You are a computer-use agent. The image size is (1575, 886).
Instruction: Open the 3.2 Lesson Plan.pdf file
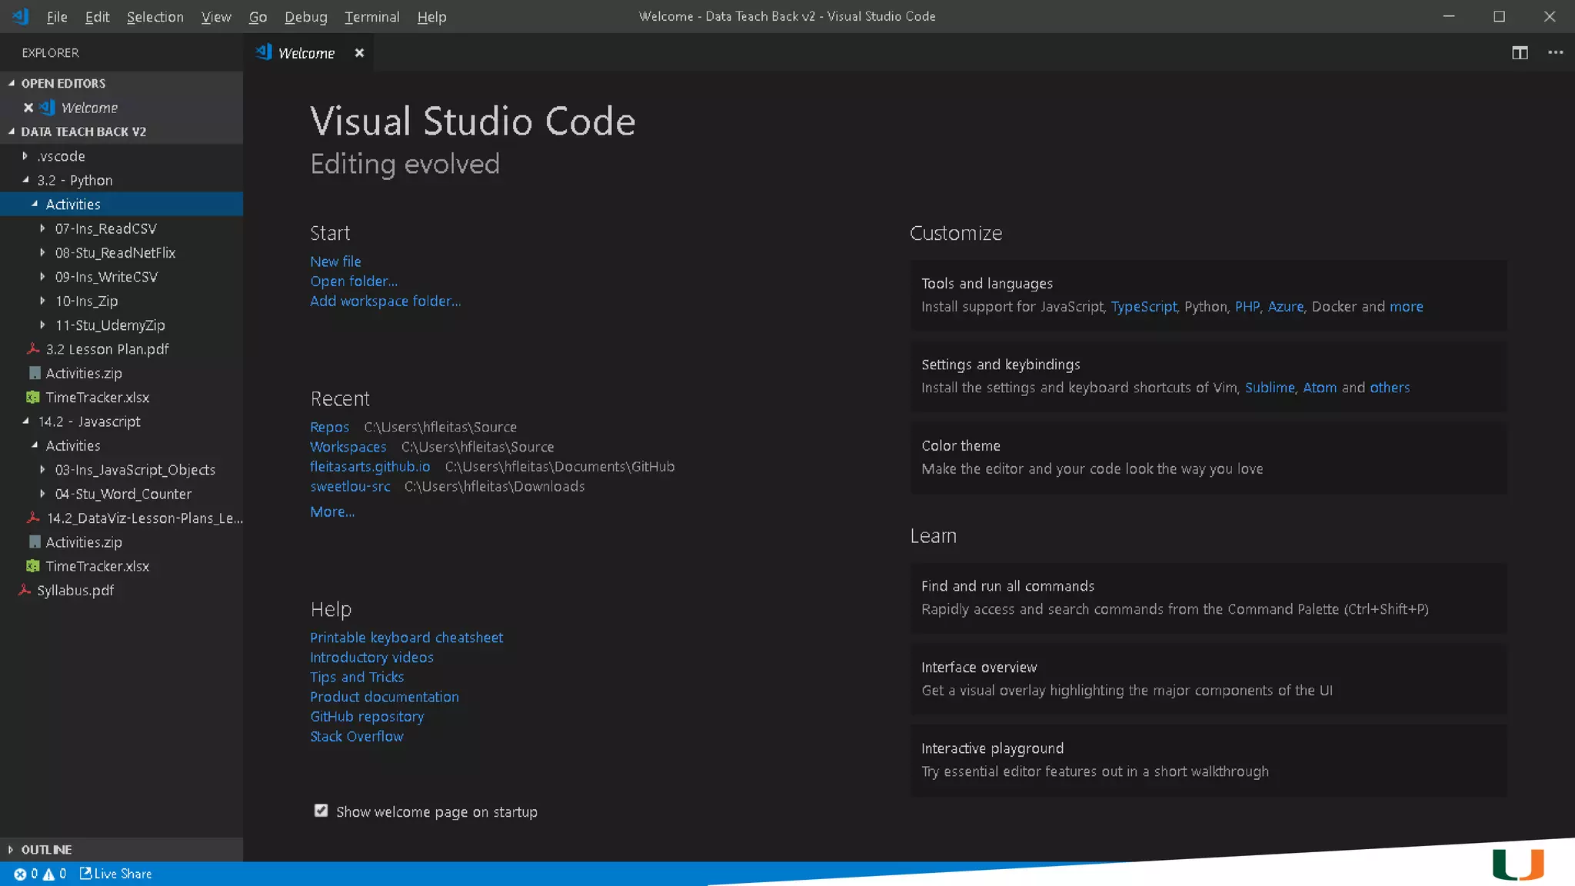(107, 349)
